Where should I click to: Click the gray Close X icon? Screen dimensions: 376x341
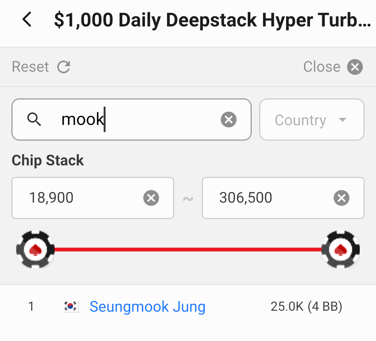coord(355,67)
